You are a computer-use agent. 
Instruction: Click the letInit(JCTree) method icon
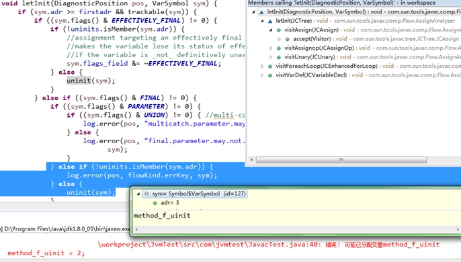click(x=270, y=21)
